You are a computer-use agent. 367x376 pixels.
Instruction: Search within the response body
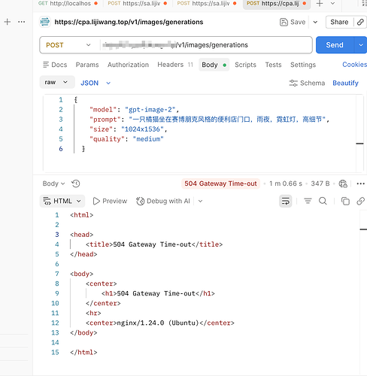click(x=323, y=201)
